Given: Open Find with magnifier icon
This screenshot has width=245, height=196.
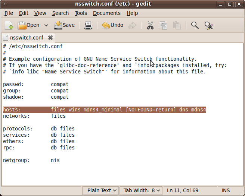Looking at the screenshot, I should [195, 25].
